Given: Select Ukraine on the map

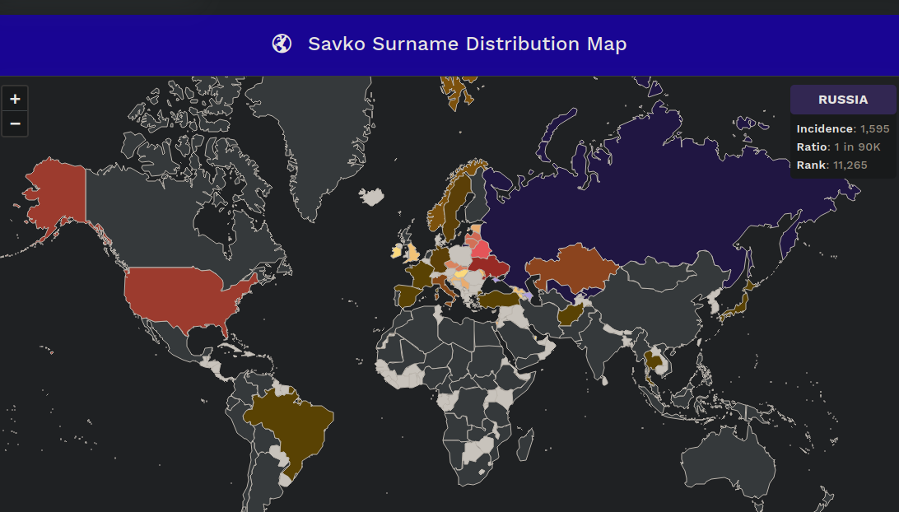Looking at the screenshot, I should [488, 267].
